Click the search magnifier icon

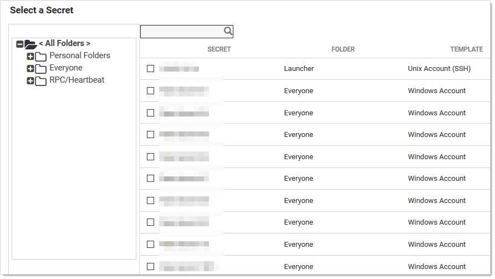[x=228, y=31]
